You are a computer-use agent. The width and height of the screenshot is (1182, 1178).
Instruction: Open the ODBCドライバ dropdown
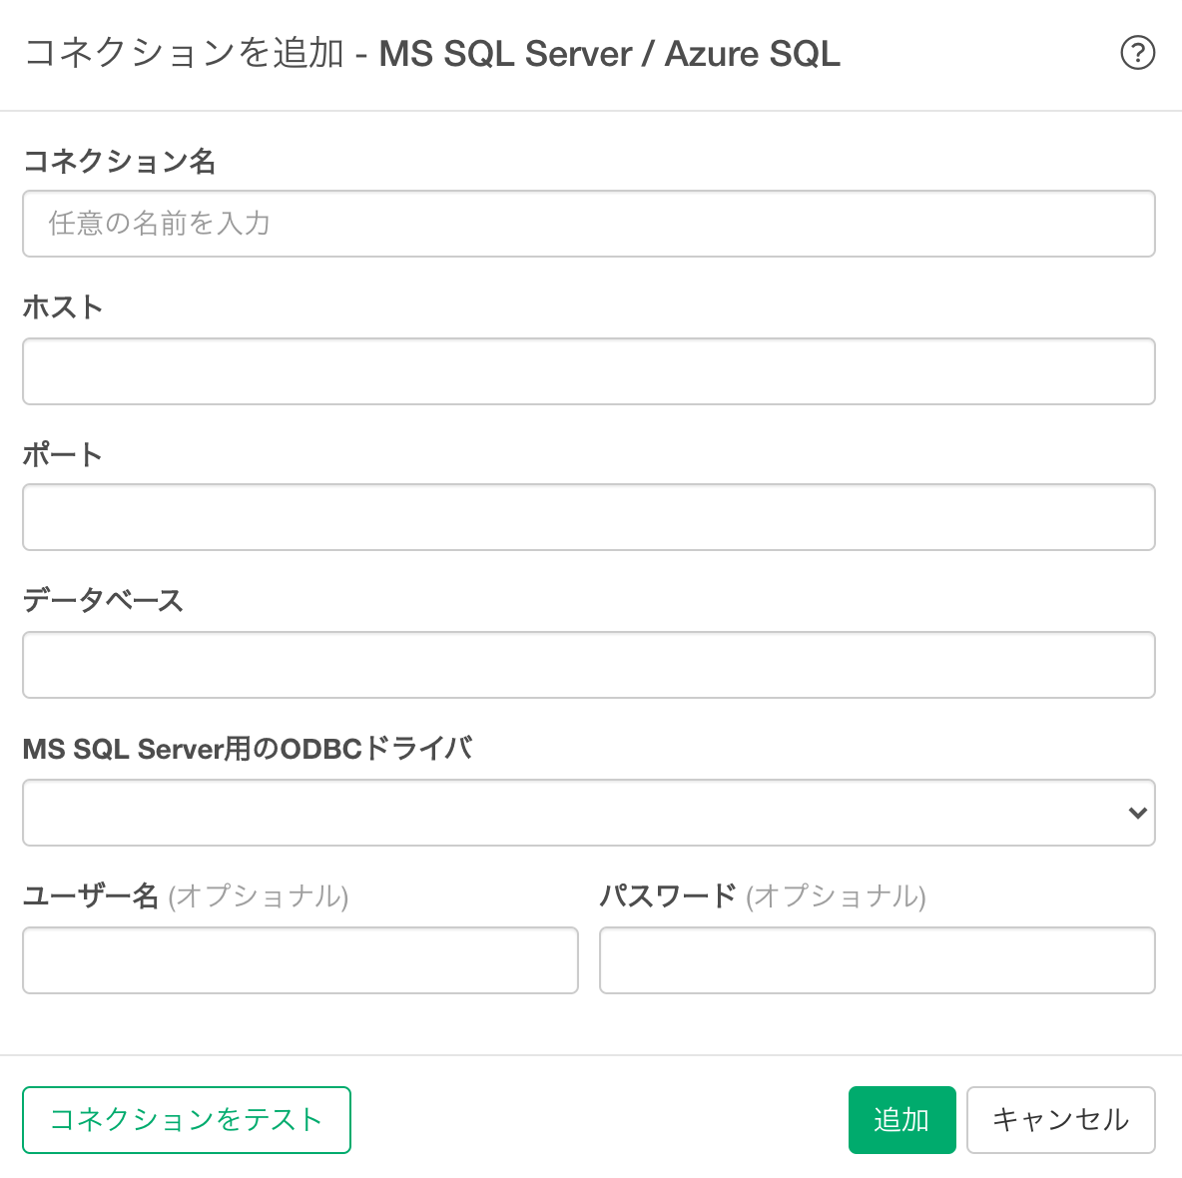pyautogui.click(x=589, y=813)
